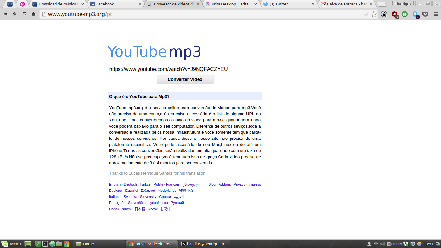Close the Facebook tab

(140, 4)
